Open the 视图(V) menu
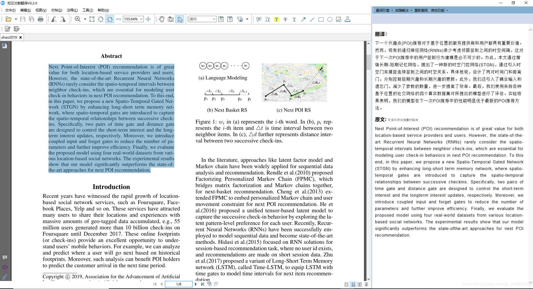This screenshot has width=533, height=289. (x=41, y=10)
